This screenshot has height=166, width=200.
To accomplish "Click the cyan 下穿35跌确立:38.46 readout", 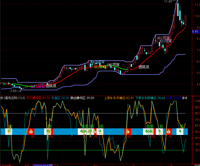I will pyautogui.click(x=150, y=98).
